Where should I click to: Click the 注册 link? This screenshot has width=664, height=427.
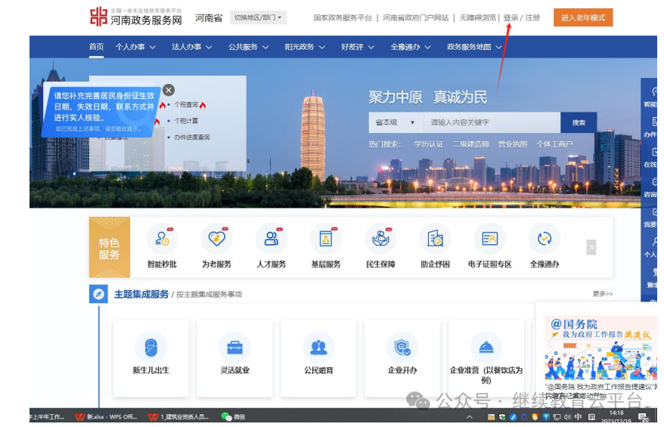tap(532, 17)
